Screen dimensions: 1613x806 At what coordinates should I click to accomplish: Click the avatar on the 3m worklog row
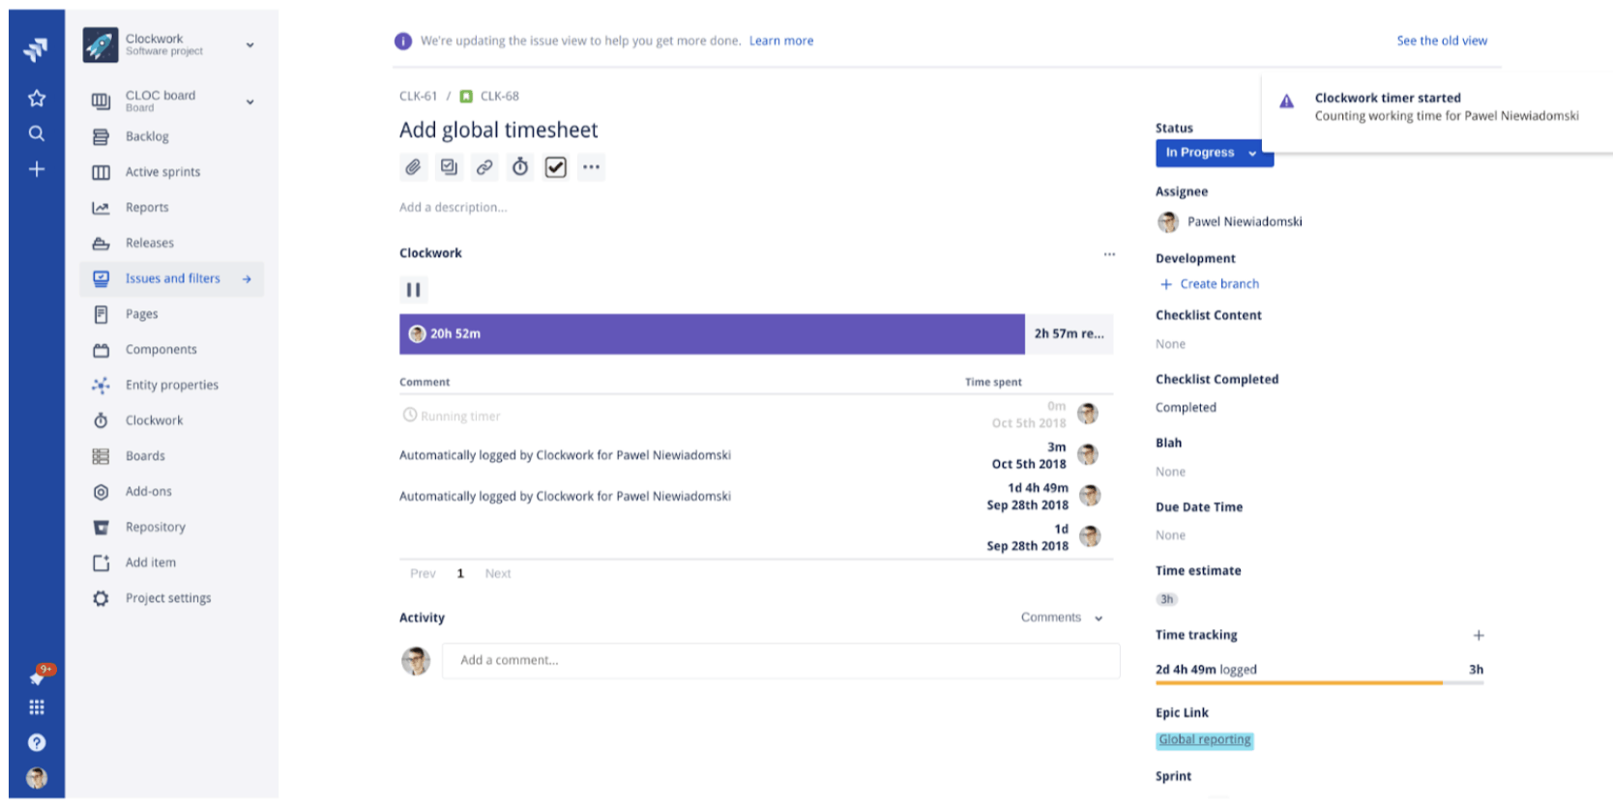(x=1088, y=454)
